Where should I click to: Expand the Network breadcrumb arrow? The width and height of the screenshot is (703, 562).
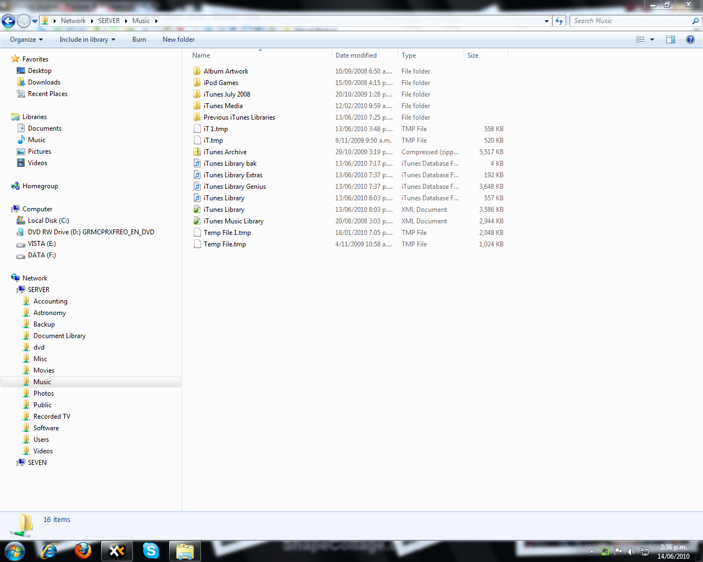click(x=92, y=21)
